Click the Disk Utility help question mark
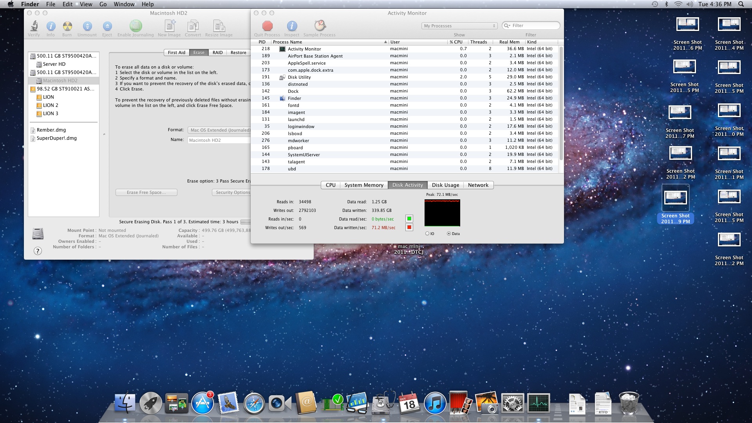The height and width of the screenshot is (423, 752). point(38,251)
